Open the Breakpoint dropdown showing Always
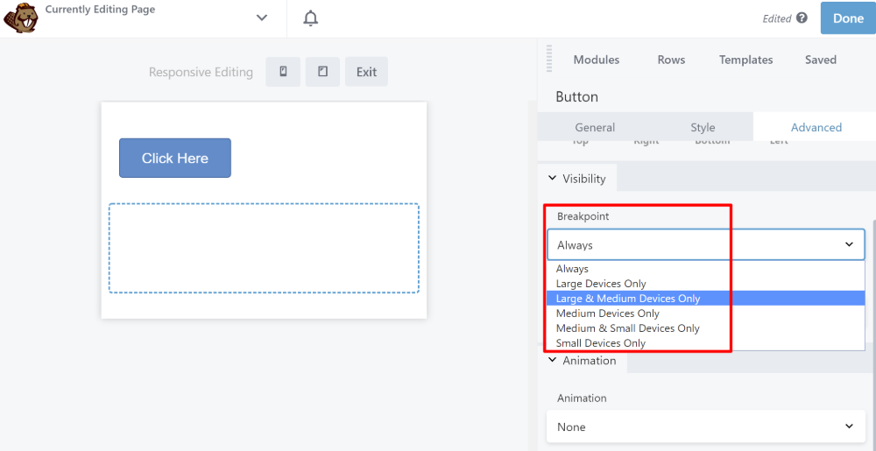 706,244
